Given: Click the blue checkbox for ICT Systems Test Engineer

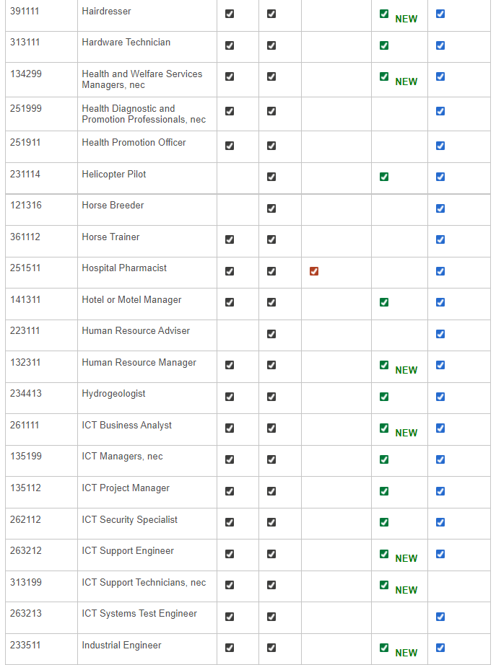Looking at the screenshot, I should (x=440, y=617).
